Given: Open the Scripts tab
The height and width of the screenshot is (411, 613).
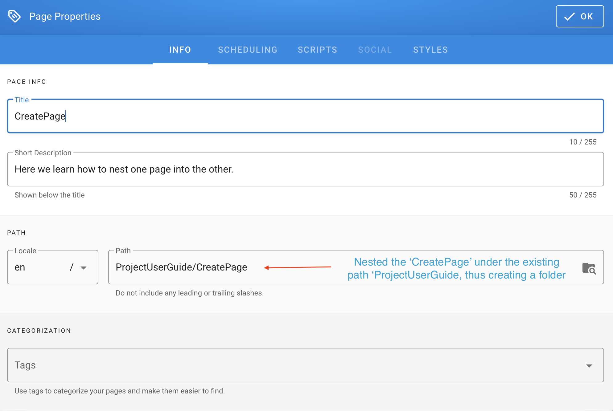Looking at the screenshot, I should click(317, 50).
